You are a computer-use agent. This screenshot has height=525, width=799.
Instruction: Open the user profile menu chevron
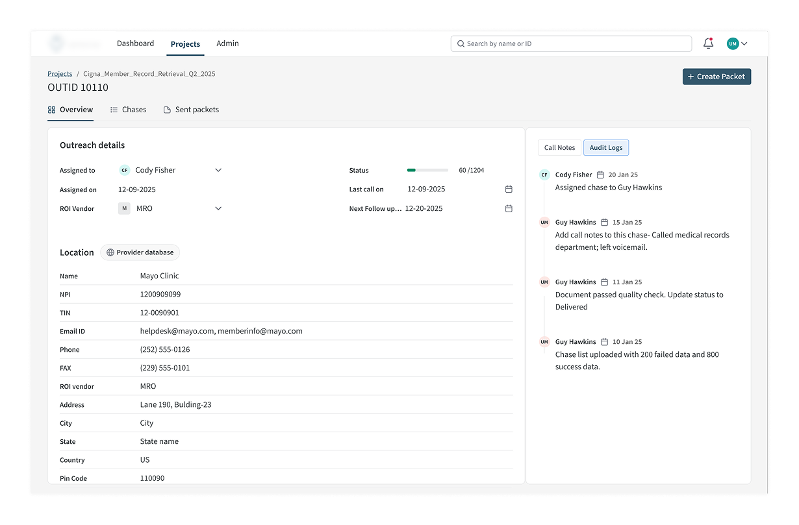744,43
